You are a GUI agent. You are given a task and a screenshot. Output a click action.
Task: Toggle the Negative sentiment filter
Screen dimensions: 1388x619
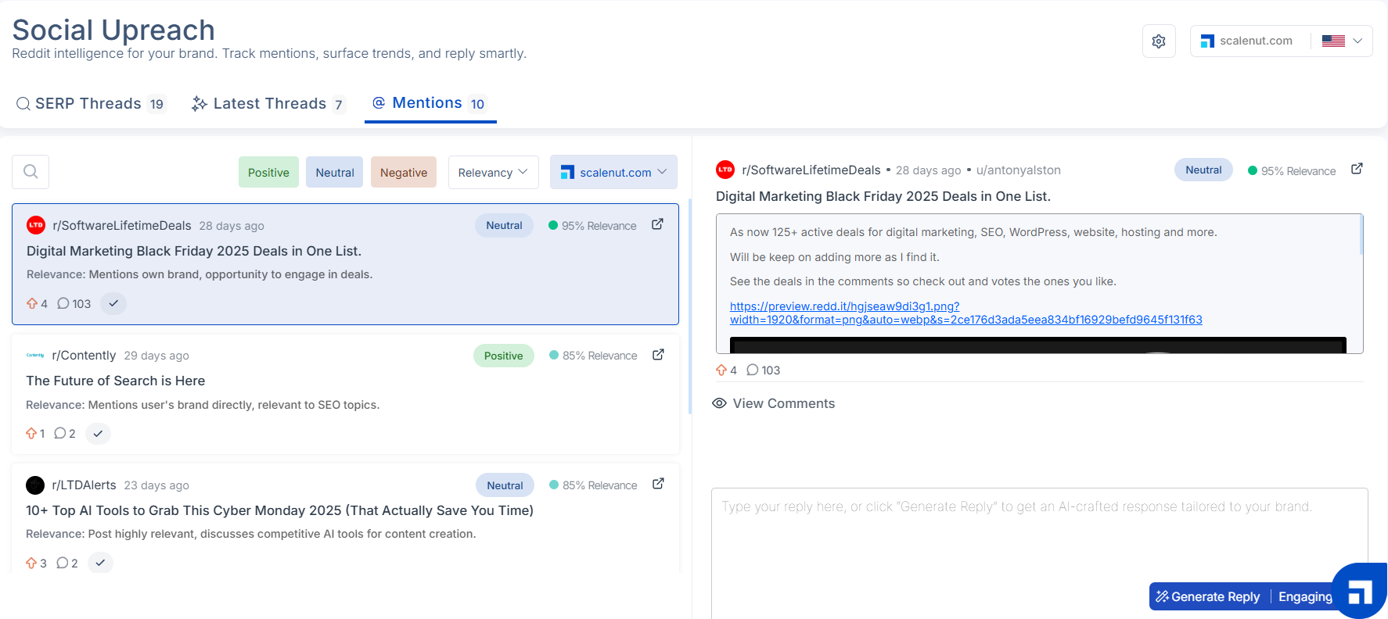click(x=404, y=173)
